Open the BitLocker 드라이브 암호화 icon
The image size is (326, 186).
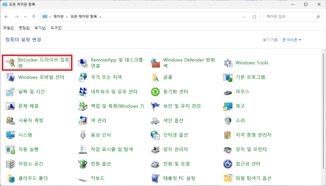coord(10,63)
